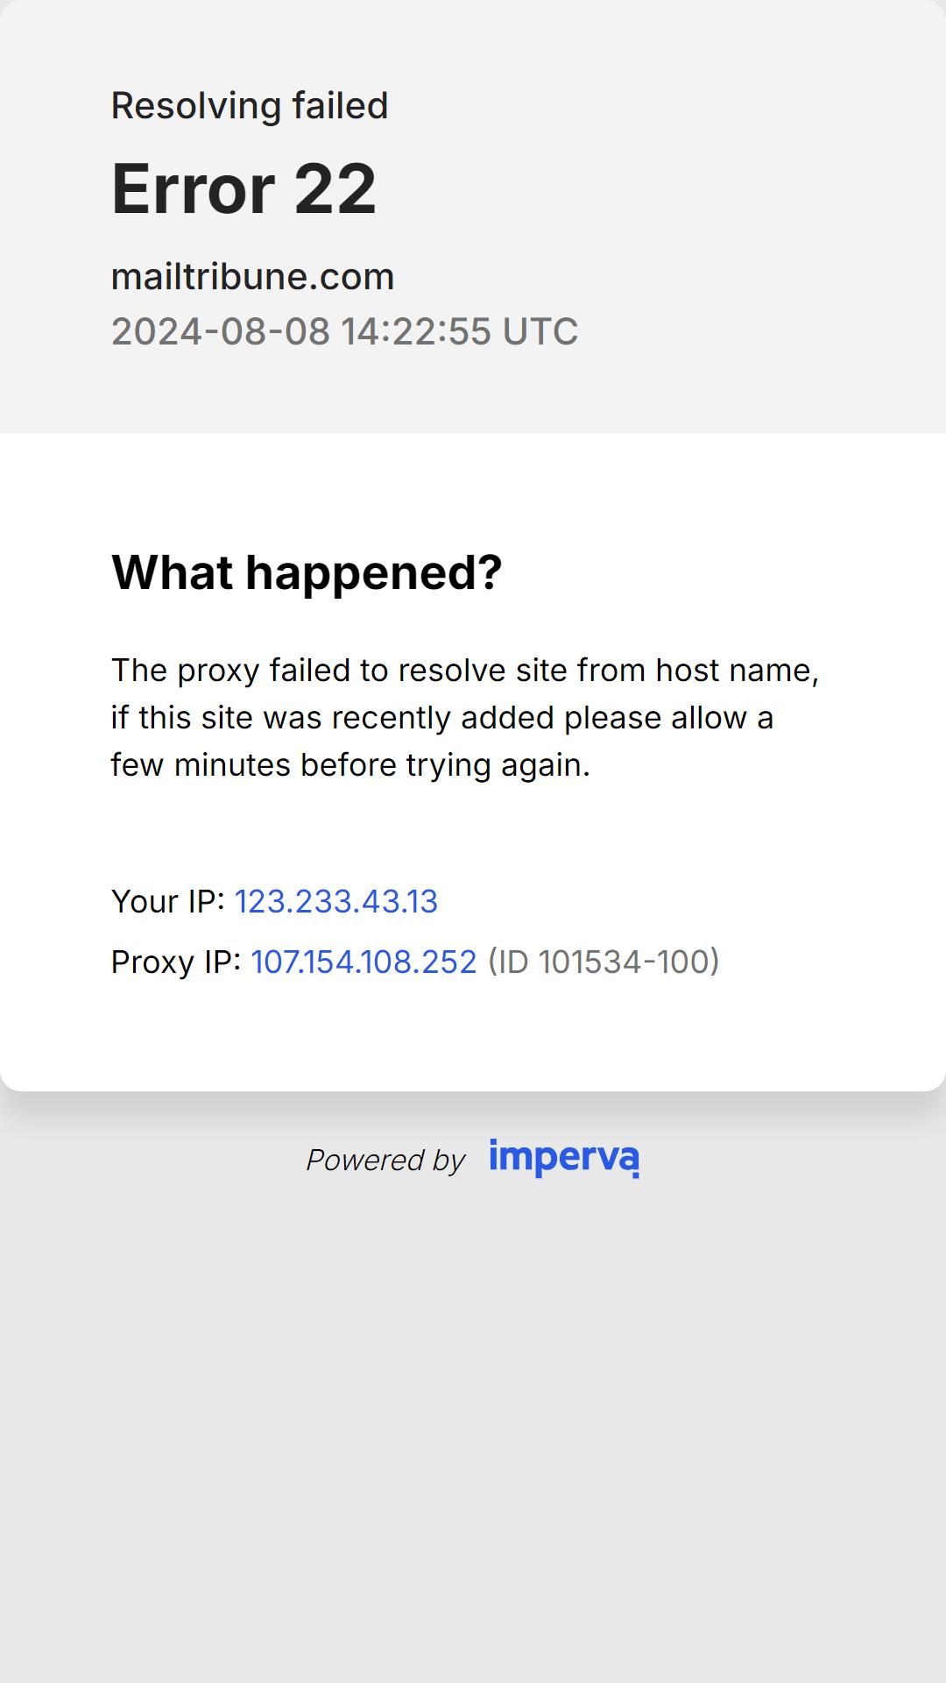Click the line "if this site was recently added"
946x1683 pixels.
pos(442,718)
